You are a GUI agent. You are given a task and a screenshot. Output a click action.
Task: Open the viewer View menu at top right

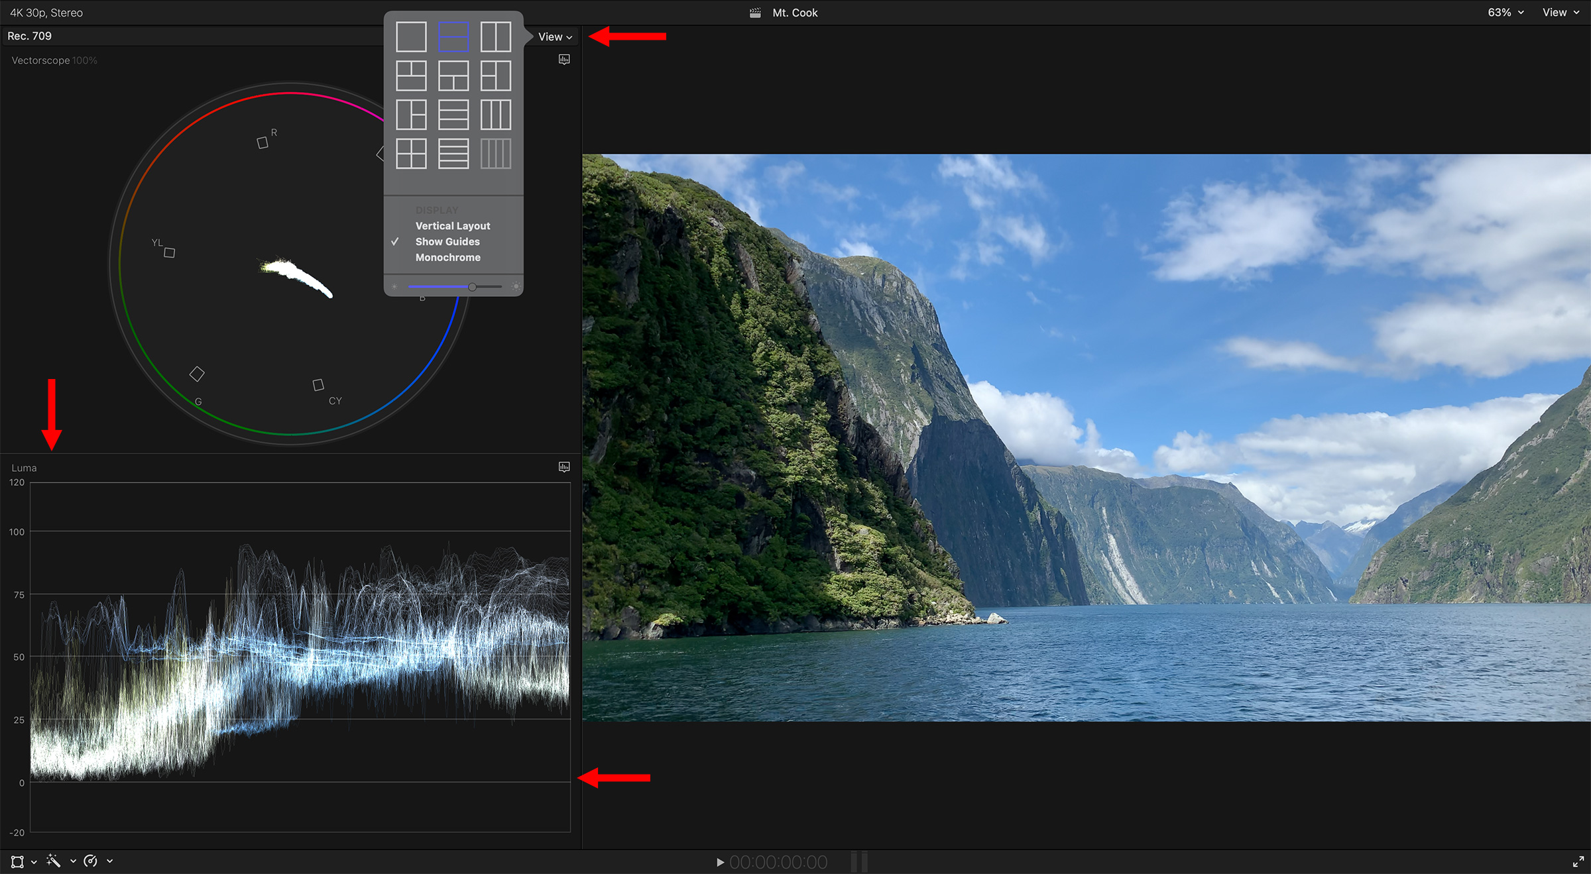tap(1560, 13)
